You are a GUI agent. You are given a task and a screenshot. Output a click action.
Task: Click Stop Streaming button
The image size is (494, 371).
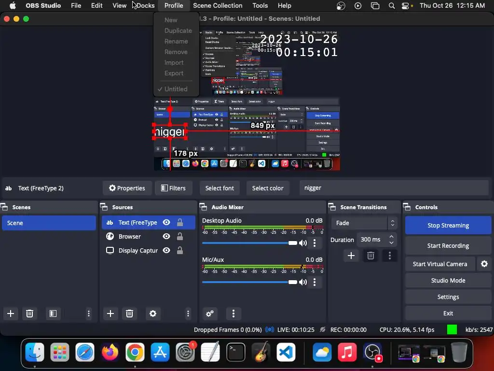click(x=448, y=225)
